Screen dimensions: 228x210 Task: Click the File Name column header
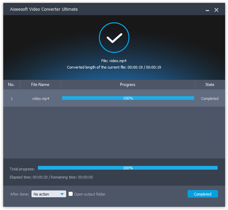coord(40,85)
